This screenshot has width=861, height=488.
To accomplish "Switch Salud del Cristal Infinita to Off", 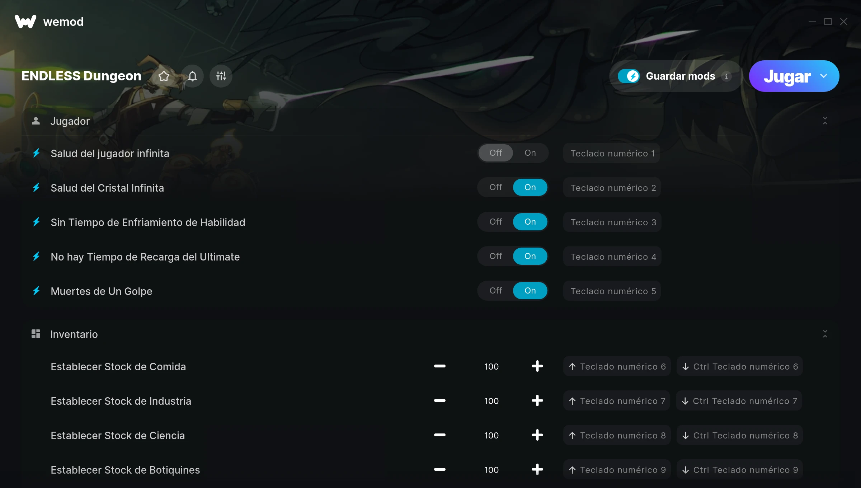I will click(496, 187).
